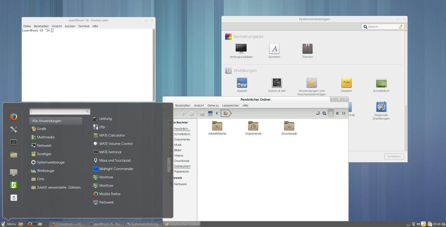
Task: Click the application list scrollbar in the menu
Action: (x=169, y=165)
